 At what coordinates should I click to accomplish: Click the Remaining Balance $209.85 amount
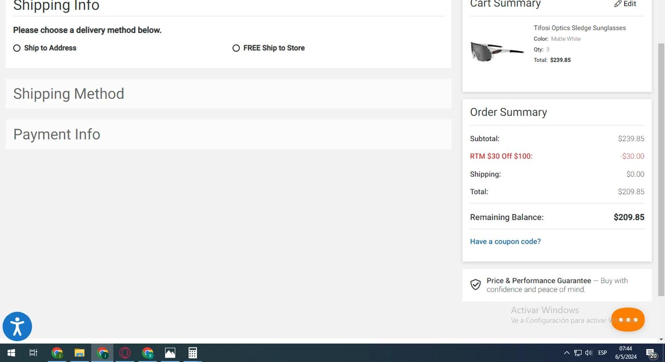pos(629,217)
